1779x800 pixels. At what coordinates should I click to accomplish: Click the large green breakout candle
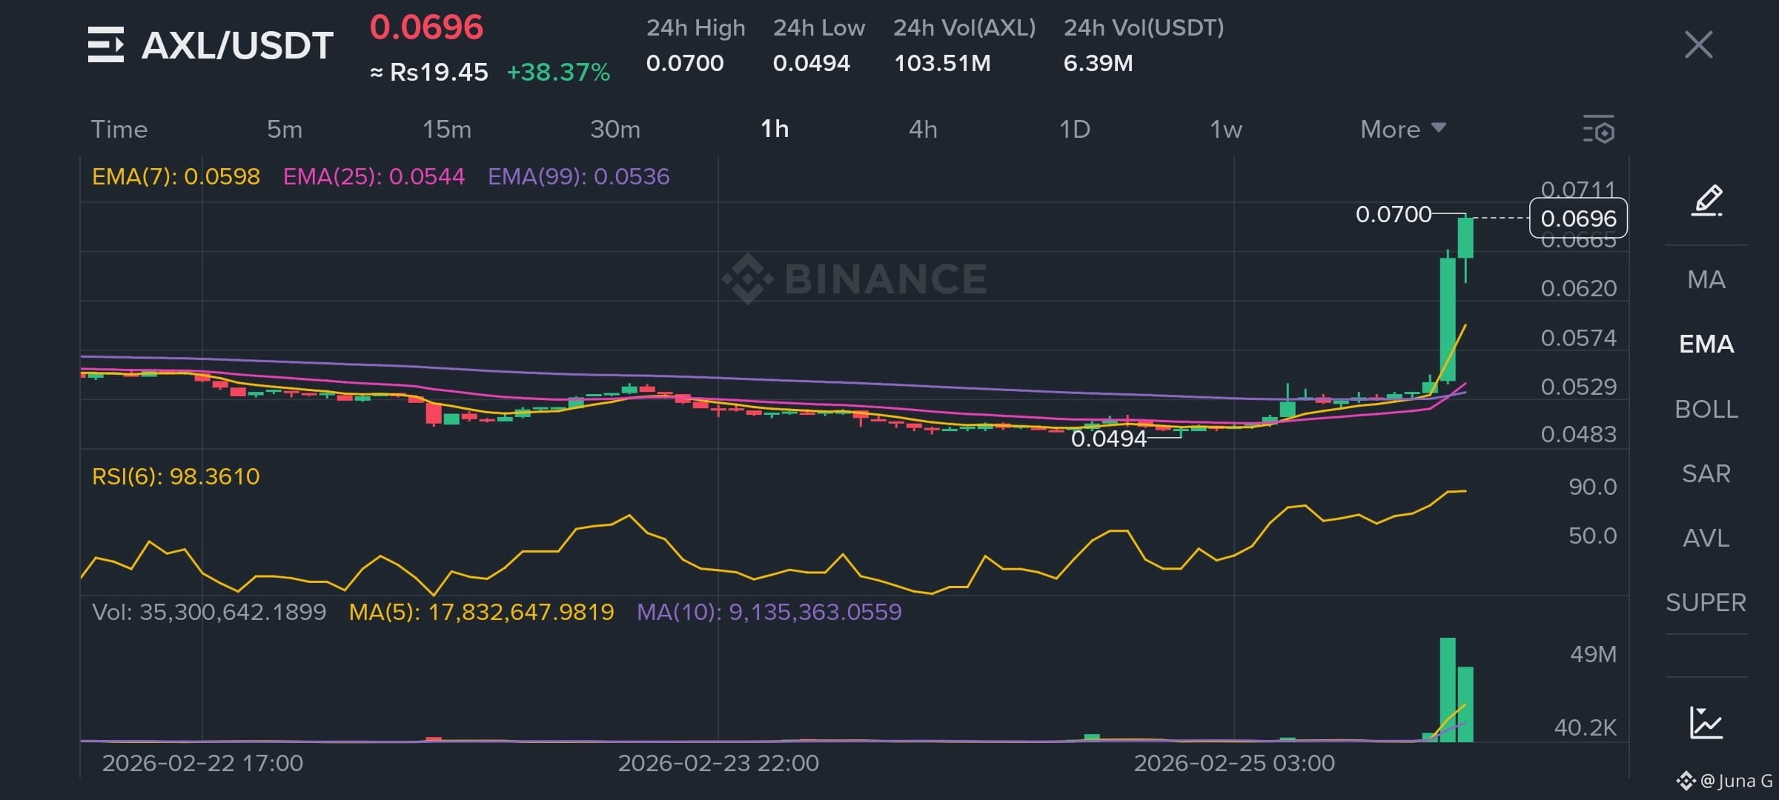[x=1448, y=319]
